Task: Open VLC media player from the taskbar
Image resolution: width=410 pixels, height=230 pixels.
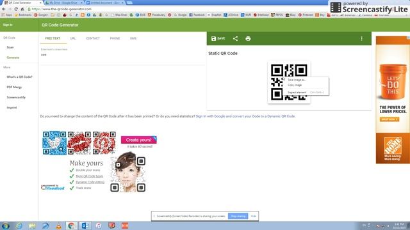Action: [x=59, y=226]
